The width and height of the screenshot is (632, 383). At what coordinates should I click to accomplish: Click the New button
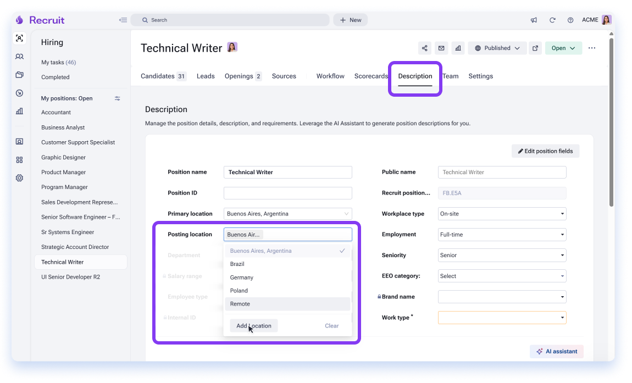pyautogui.click(x=350, y=20)
